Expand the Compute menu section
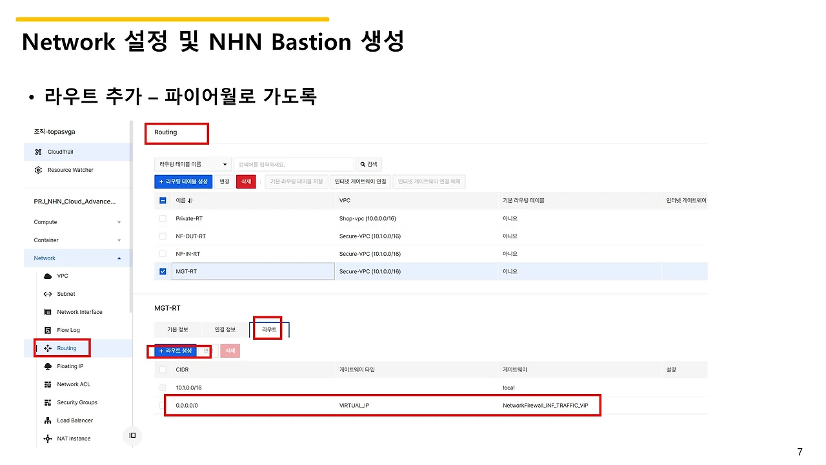The width and height of the screenshot is (826, 465). (x=77, y=222)
